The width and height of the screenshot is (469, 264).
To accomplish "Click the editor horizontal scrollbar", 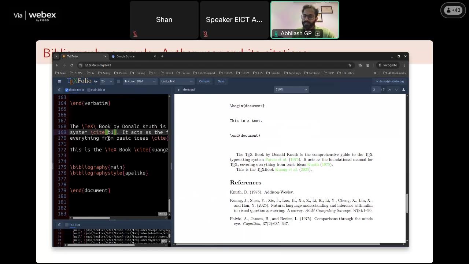I will [91, 218].
